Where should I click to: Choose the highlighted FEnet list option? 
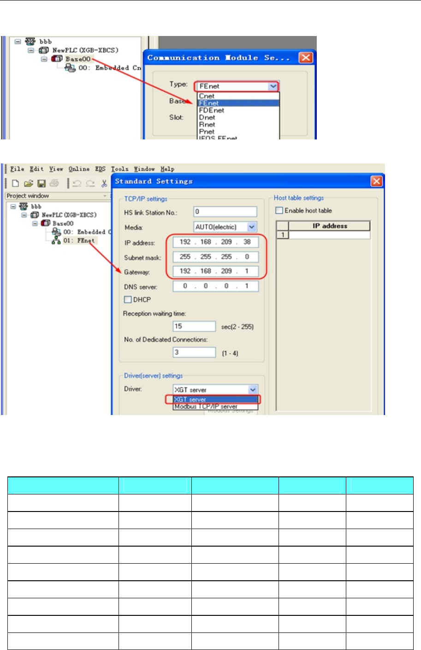point(238,103)
